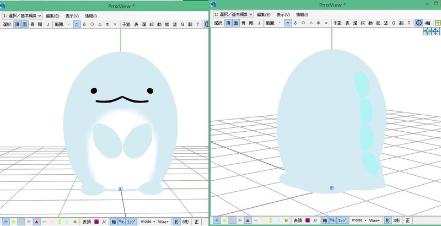
Task: Click the second blue move-arrows icon in right viewport
Action: [435, 31]
